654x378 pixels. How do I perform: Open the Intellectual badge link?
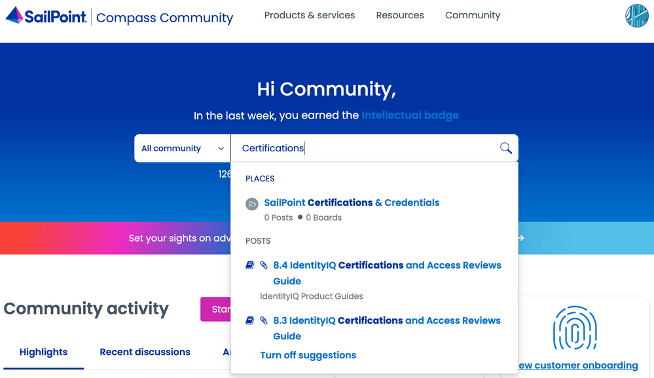[x=410, y=115]
